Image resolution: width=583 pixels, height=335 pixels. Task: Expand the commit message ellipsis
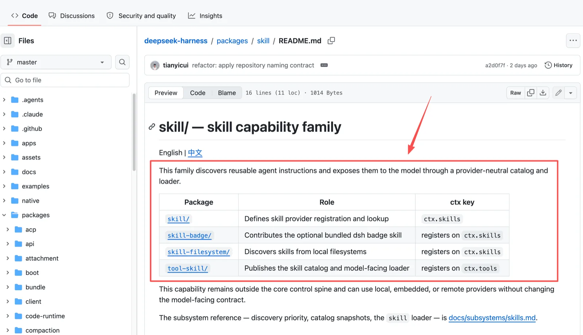(x=324, y=65)
